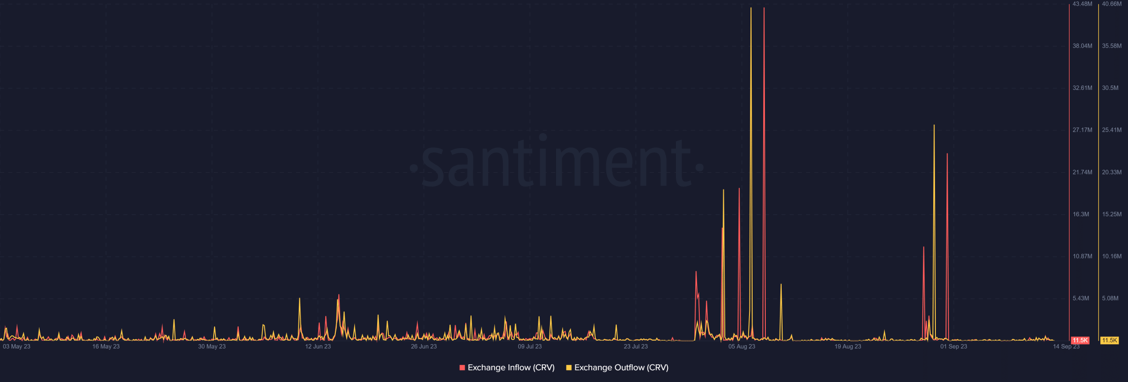The width and height of the screenshot is (1128, 382).
Task: Click the 10.87M inflow axis value
Action: click(x=1082, y=256)
